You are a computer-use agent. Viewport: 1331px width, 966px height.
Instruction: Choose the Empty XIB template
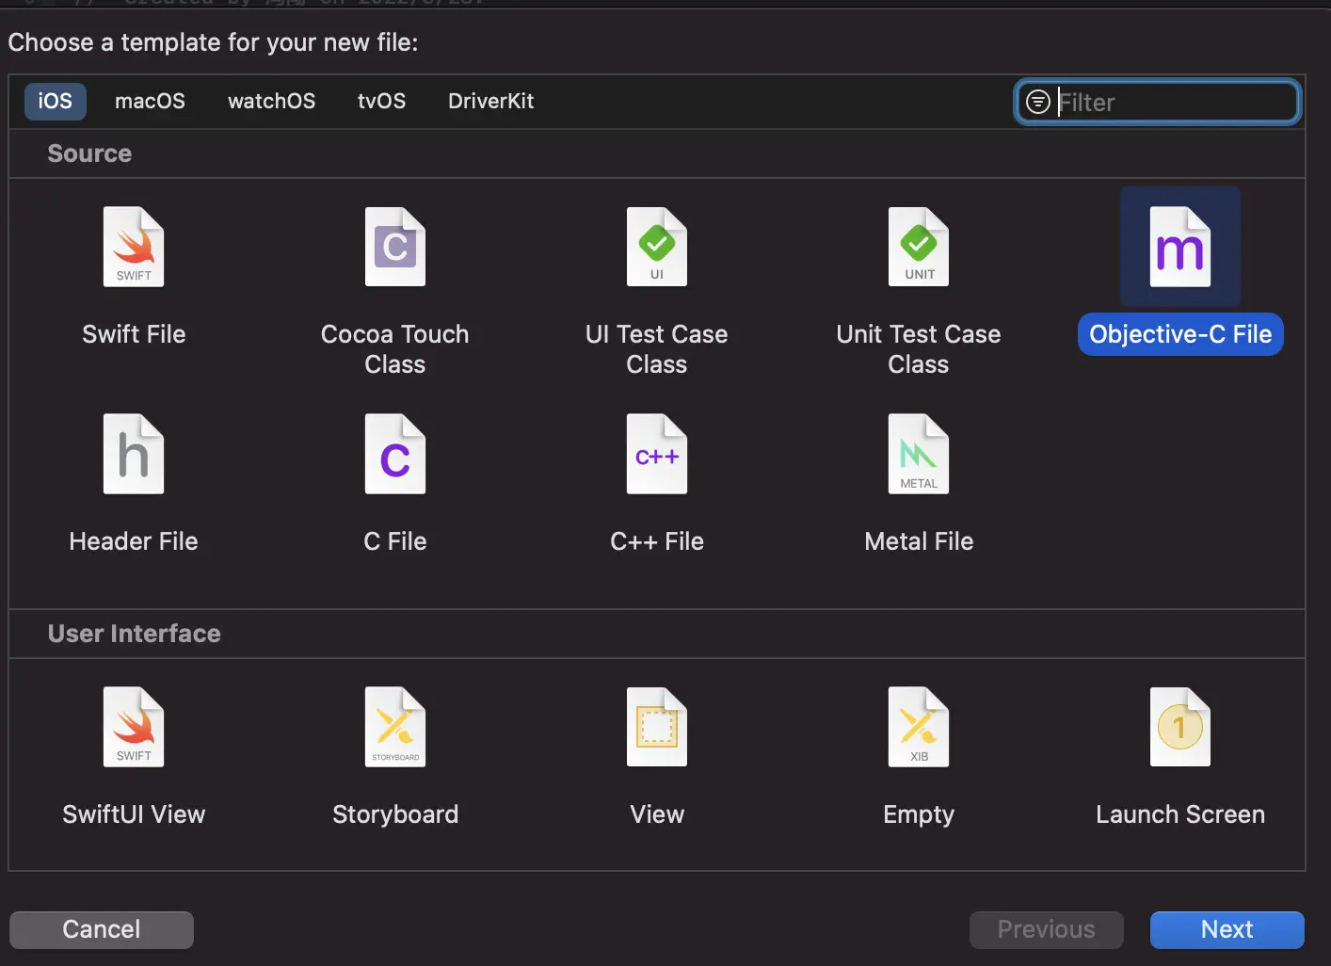pyautogui.click(x=919, y=728)
